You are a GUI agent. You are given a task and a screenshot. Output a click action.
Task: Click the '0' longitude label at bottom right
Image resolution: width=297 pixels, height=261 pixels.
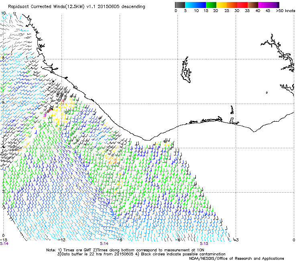[294, 240]
